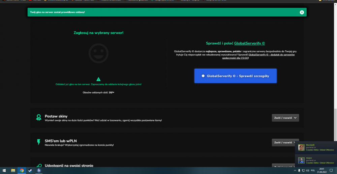Viewport: 337px width, 174px height.
Task: Click the microphone icon in the system tray
Action: (299, 171)
